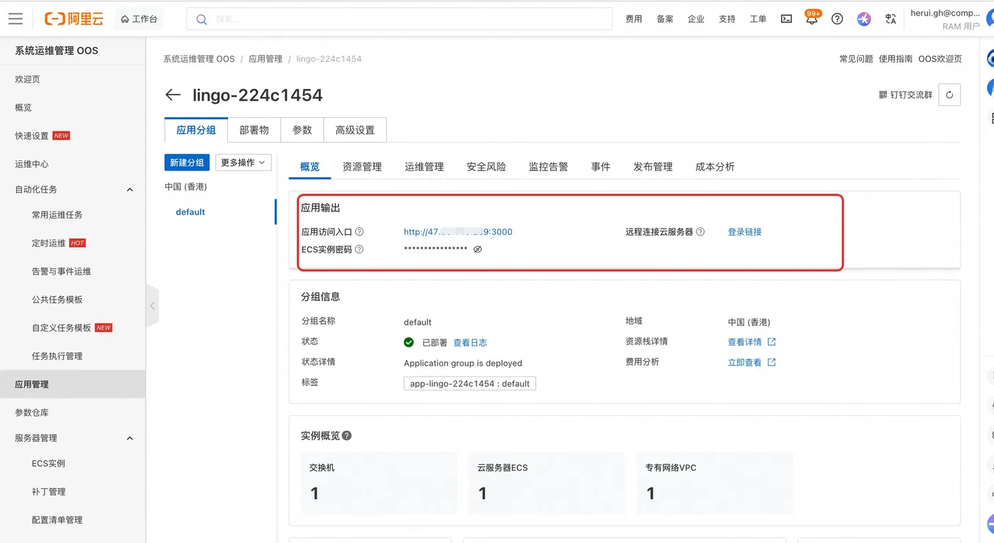Click the help icon beside 实例概览
Image resolution: width=994 pixels, height=543 pixels.
(x=346, y=436)
